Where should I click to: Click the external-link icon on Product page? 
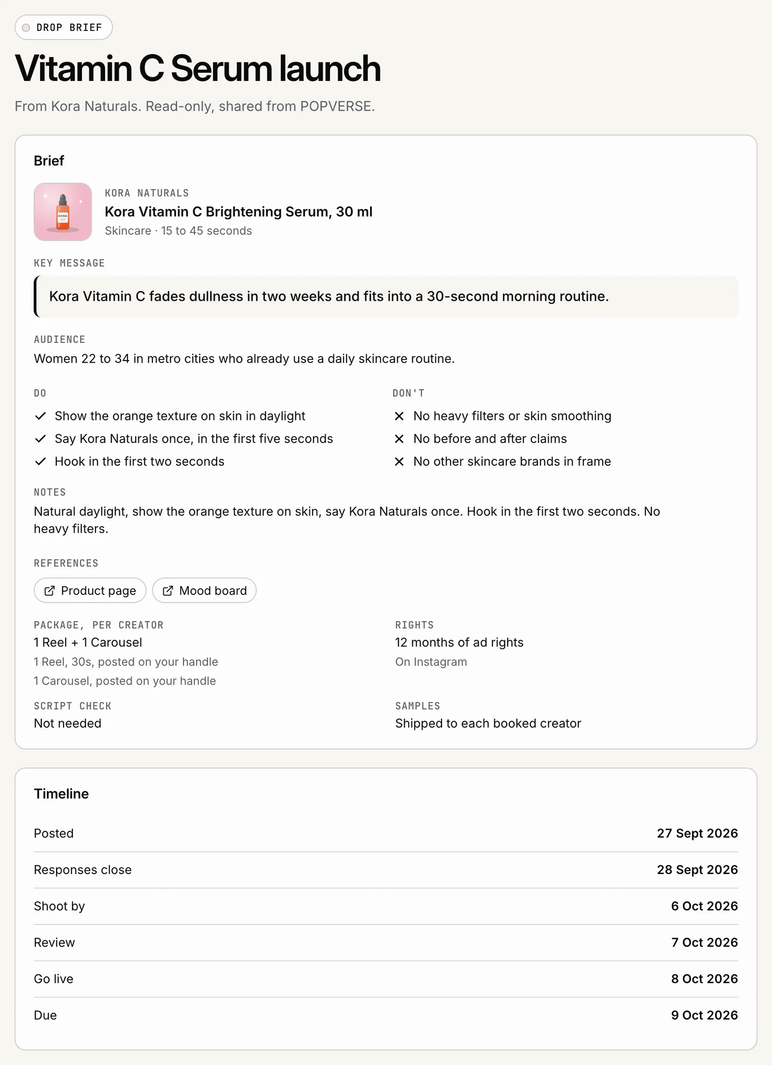click(x=49, y=591)
